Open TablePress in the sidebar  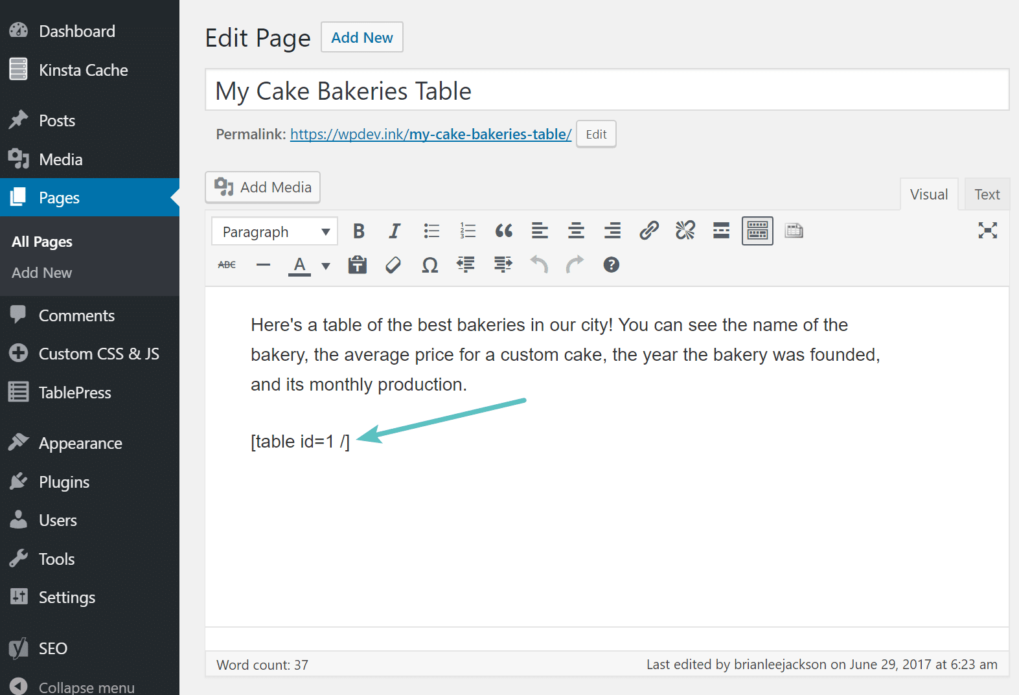tap(74, 393)
